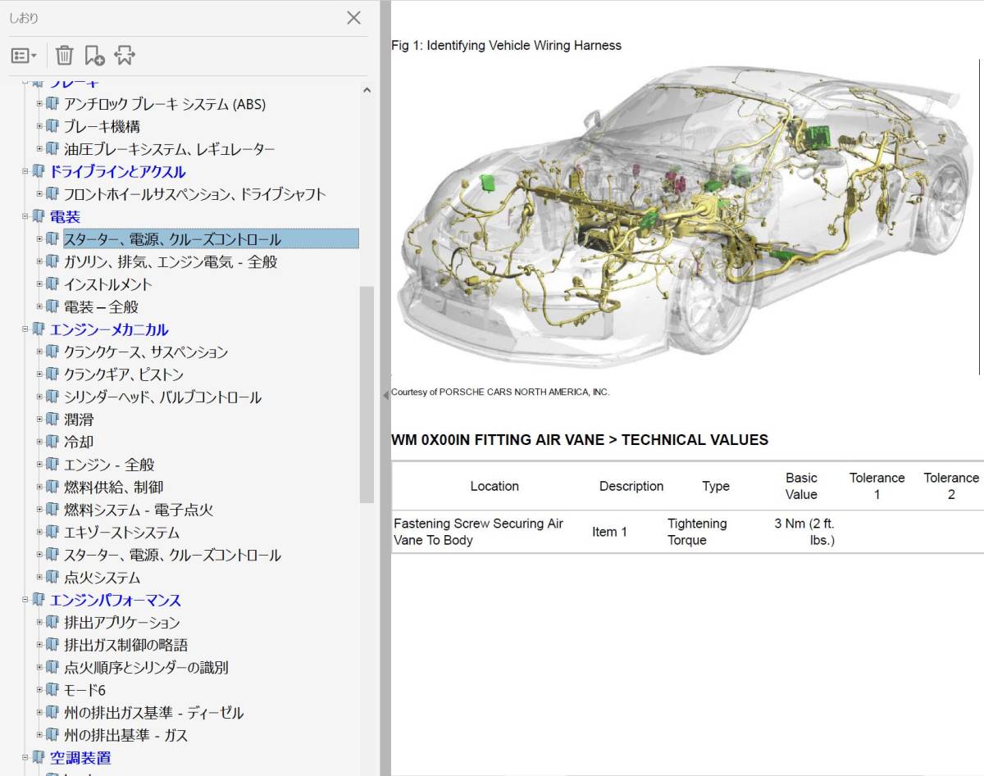This screenshot has height=776, width=984.
Task: Open the 電装 bookmark heading
Action: 65,217
